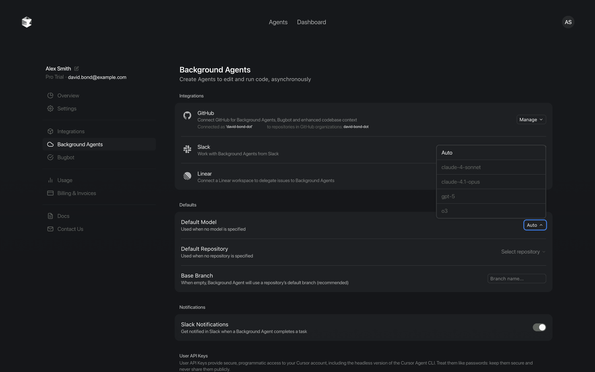Choose Auto in the model list
The height and width of the screenshot is (372, 595).
pos(491,153)
